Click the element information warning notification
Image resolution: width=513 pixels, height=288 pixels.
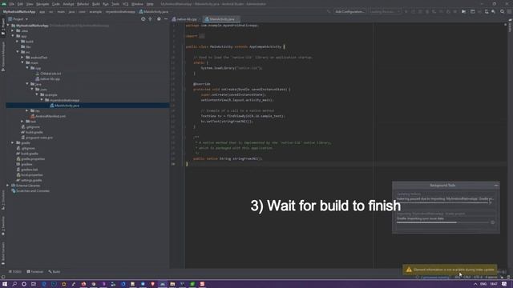coord(450,270)
